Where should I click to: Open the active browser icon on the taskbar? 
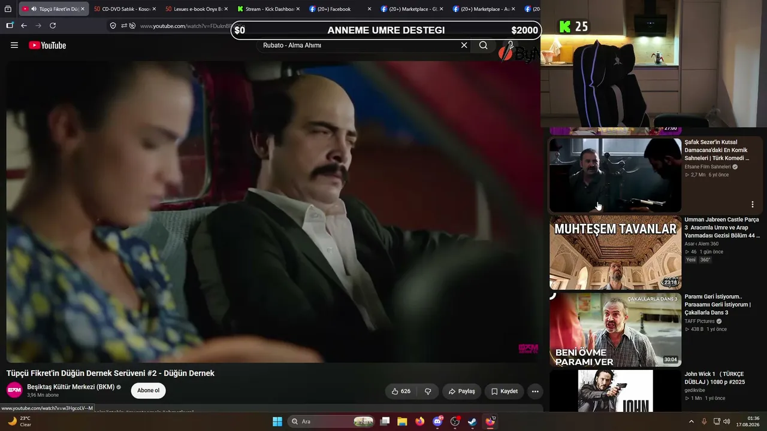(x=490, y=421)
